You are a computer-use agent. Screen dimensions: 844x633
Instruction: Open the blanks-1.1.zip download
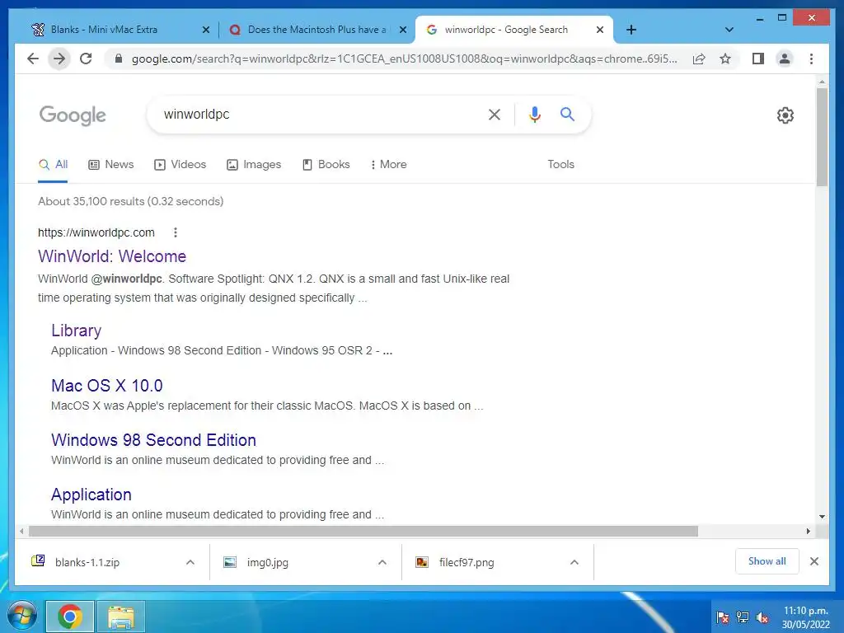(87, 562)
